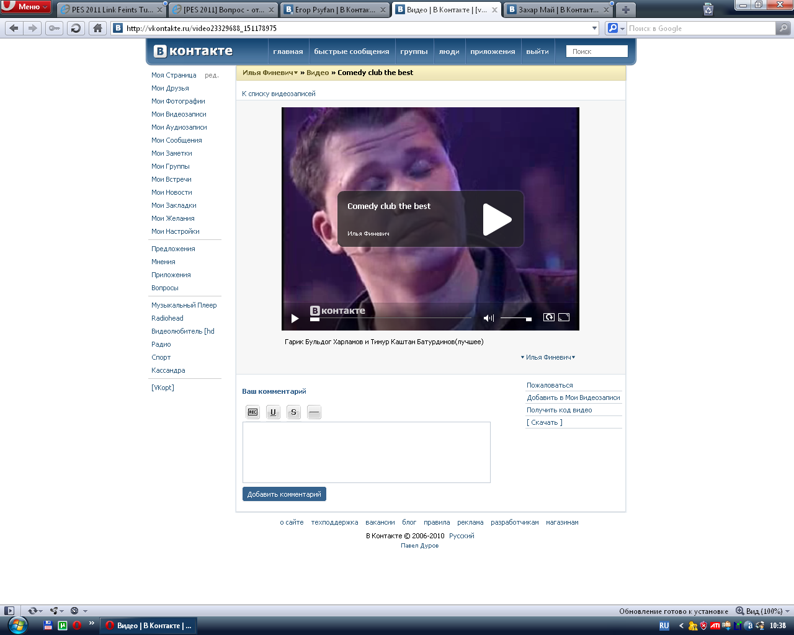
Task: Open Мои Аудиозаписи in sidebar
Action: click(179, 127)
